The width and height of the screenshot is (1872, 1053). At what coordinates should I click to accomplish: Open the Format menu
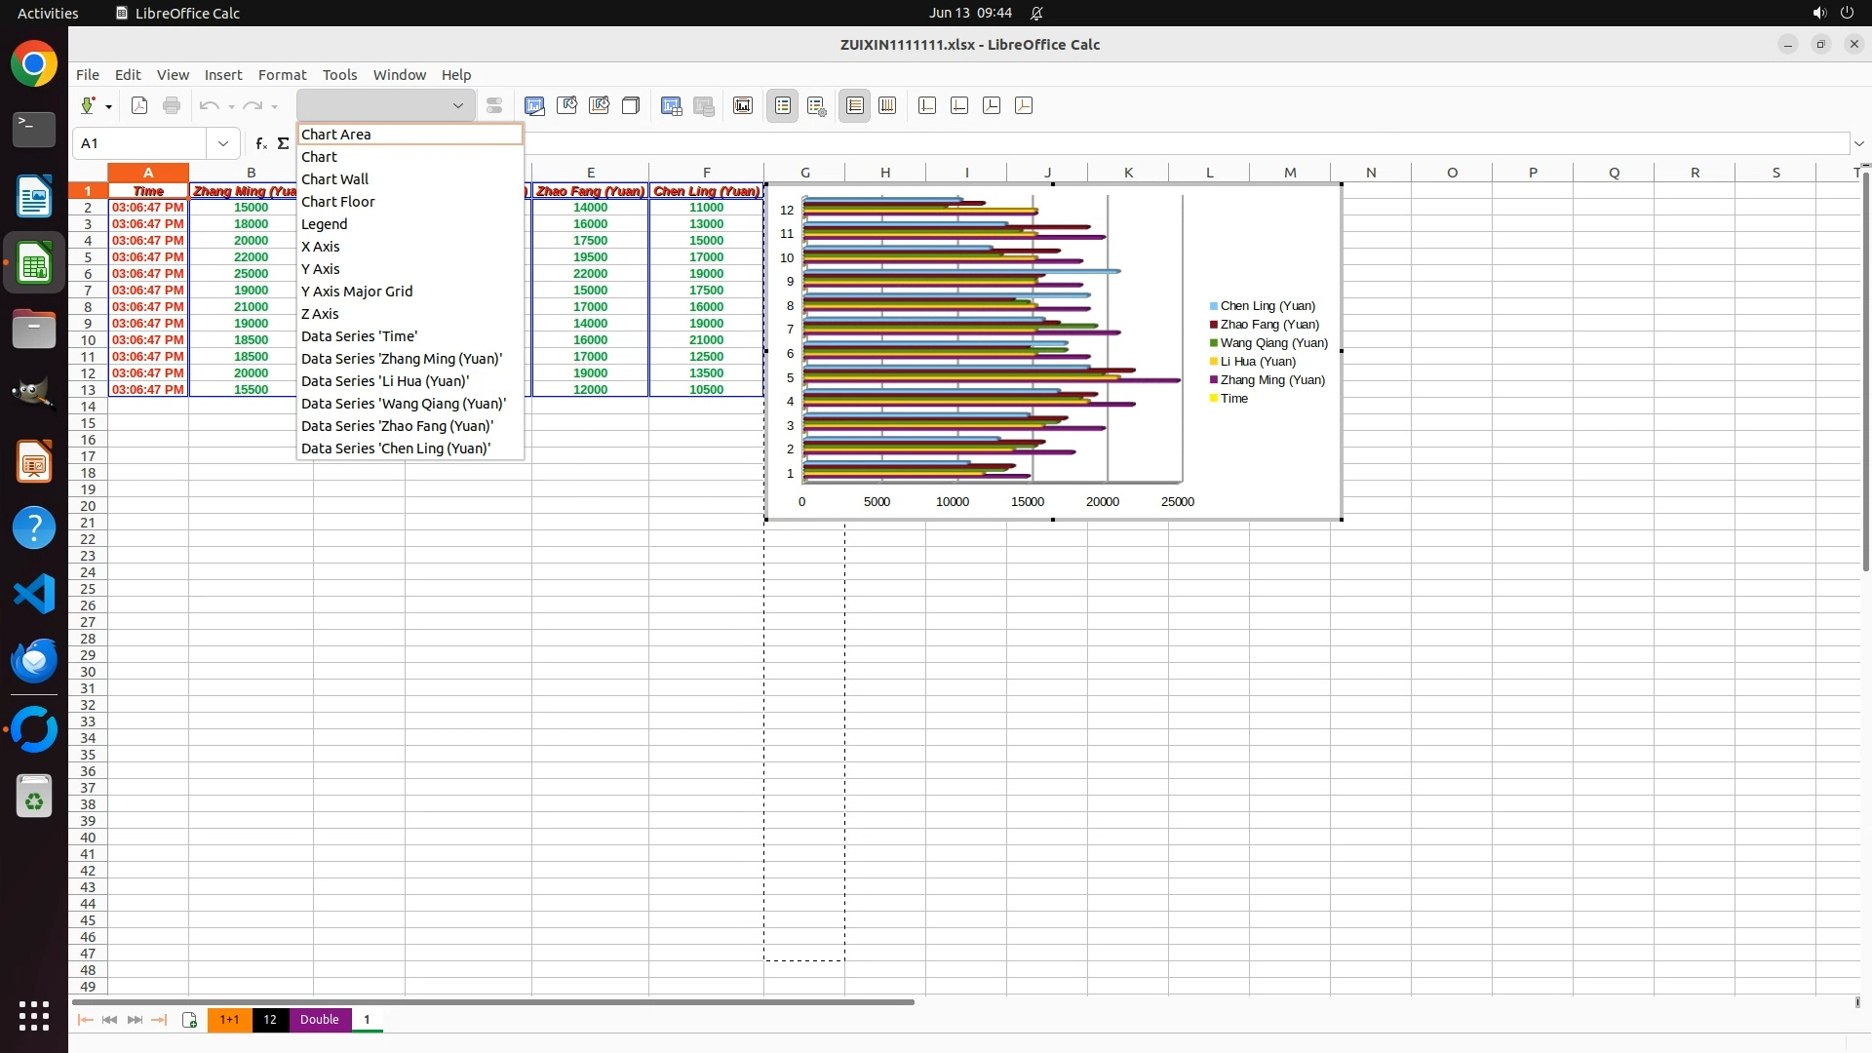click(x=282, y=75)
